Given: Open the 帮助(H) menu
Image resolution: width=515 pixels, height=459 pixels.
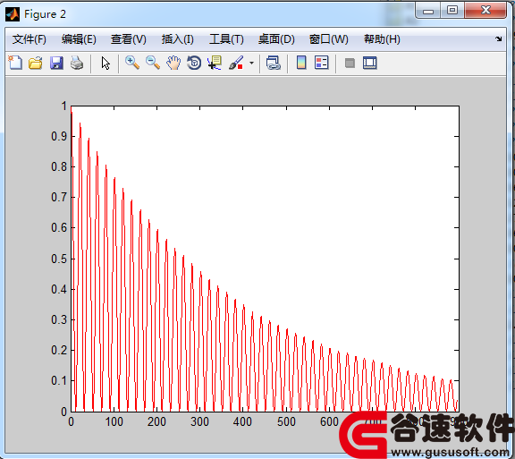Looking at the screenshot, I should [x=382, y=39].
